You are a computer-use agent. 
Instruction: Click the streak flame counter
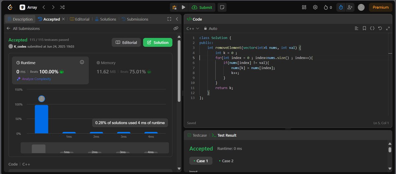coord(328,7)
